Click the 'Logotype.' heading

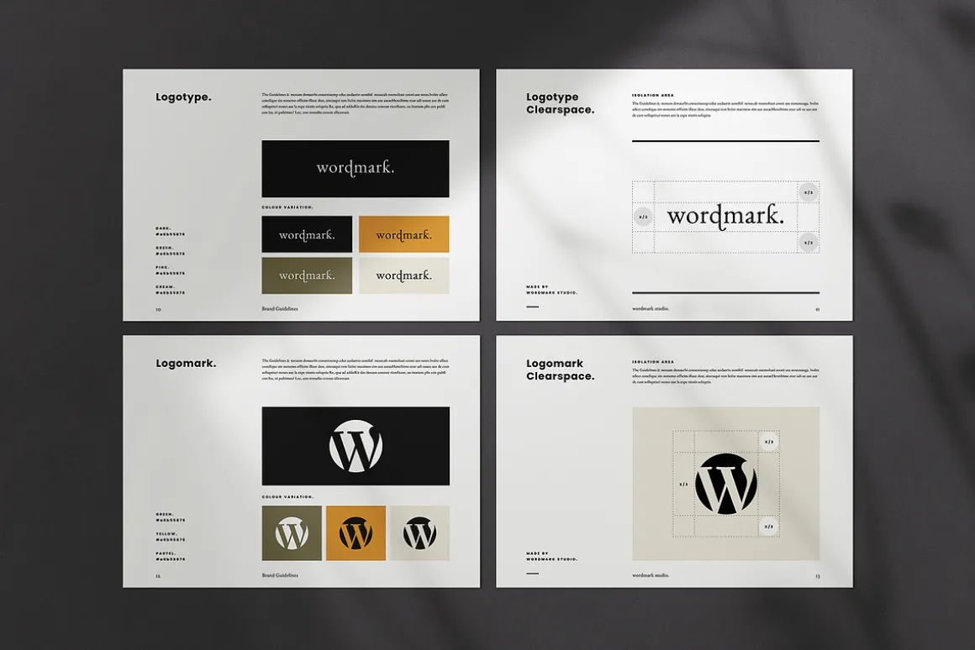183,97
